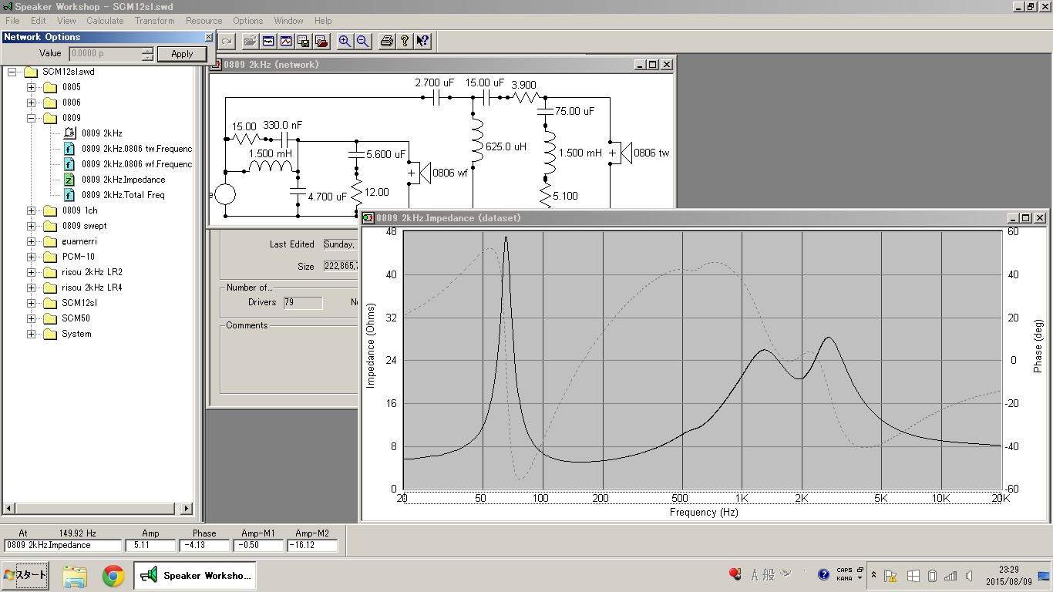Open the Resource menu
Image resolution: width=1053 pixels, height=592 pixels.
204,21
